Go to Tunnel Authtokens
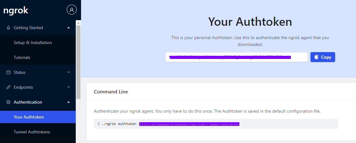The width and height of the screenshot is (356, 143). coord(32,132)
